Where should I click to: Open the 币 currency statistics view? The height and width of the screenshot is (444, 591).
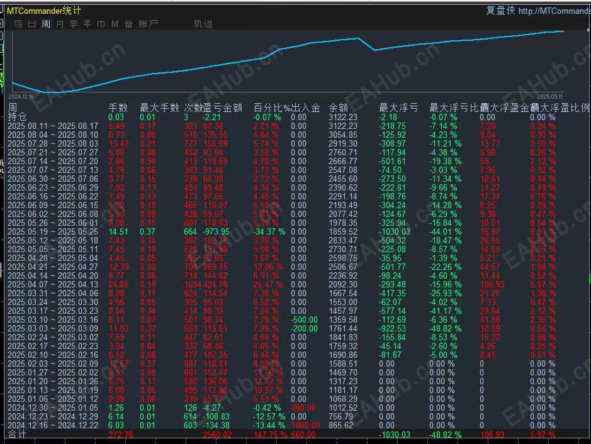(x=101, y=23)
